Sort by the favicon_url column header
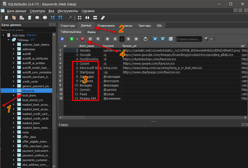Screen dimensions: 248x168 click(x=181, y=46)
